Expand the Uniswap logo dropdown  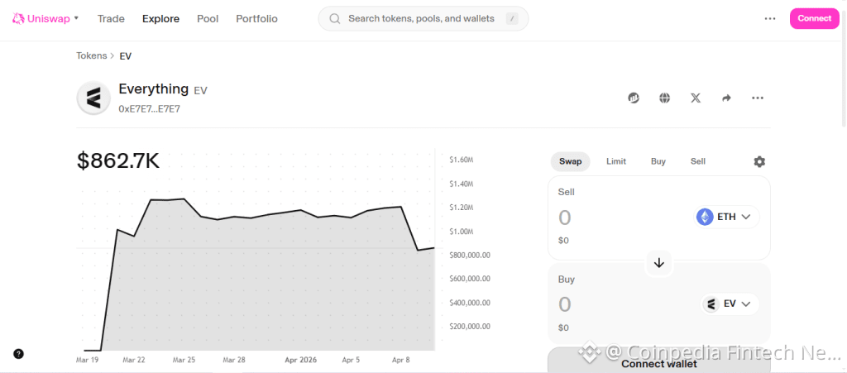76,18
